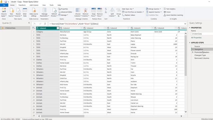
Task: Click the Column2 data type icon
Action: coord(61,28)
